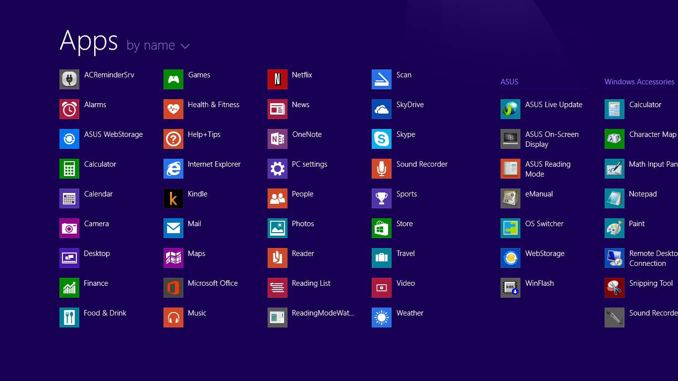Viewport: 678px width, 381px height.
Task: Open the Camera app icon
Action: (69, 228)
